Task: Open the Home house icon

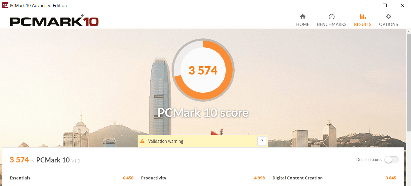Action: pos(303,16)
